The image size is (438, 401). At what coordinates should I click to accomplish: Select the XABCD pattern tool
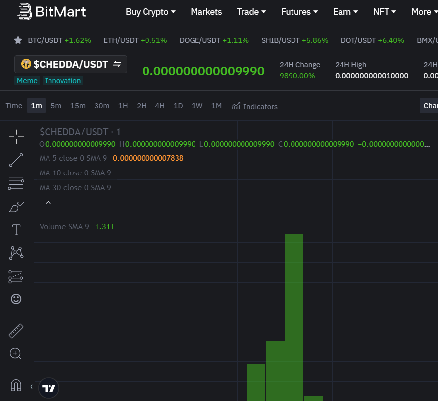[x=16, y=253]
